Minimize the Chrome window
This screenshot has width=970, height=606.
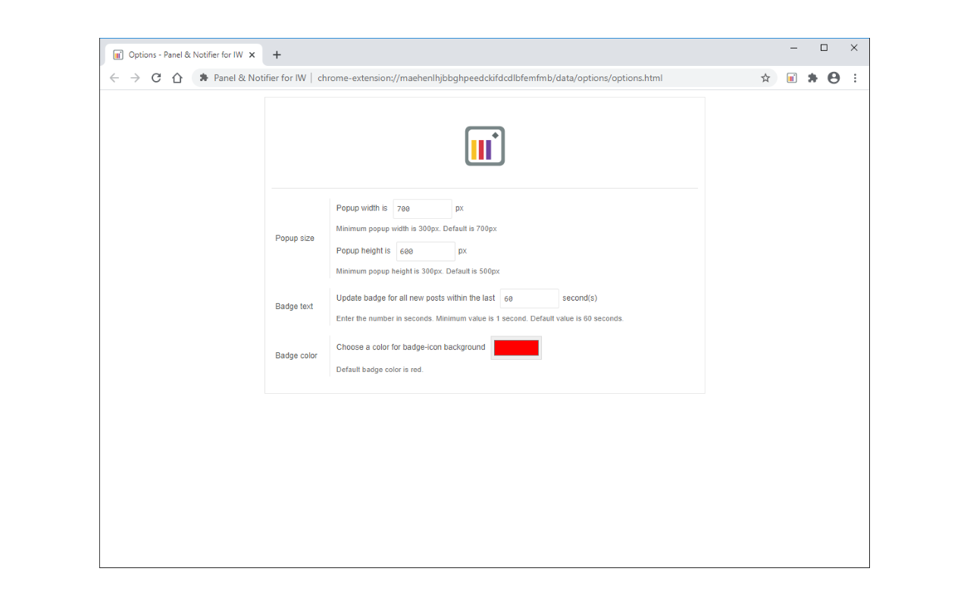pyautogui.click(x=793, y=48)
